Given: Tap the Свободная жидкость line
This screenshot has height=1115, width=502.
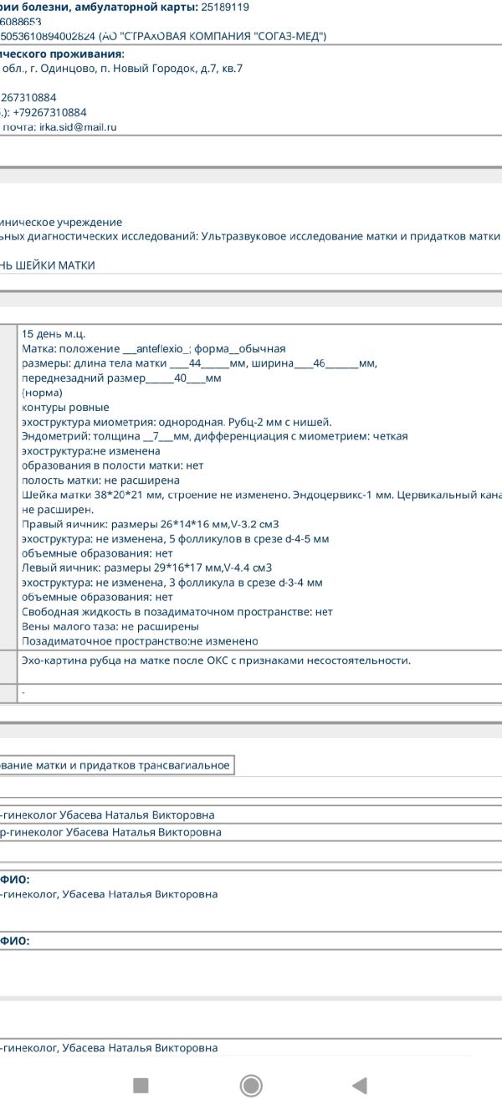Looking at the screenshot, I should 177,612.
